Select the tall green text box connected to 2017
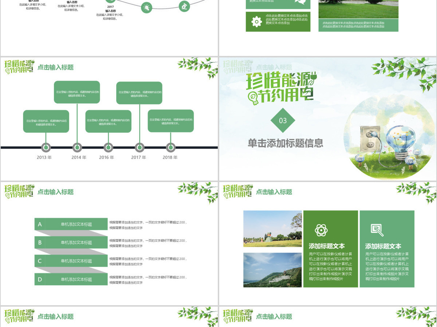Screen dimensions: 437x327 click(x=139, y=93)
